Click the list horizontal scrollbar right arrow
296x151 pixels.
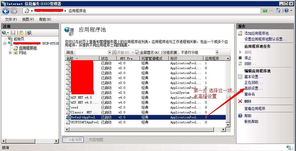(x=223, y=130)
